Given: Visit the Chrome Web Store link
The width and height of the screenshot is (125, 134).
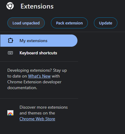Looking at the screenshot, I should [37, 119].
